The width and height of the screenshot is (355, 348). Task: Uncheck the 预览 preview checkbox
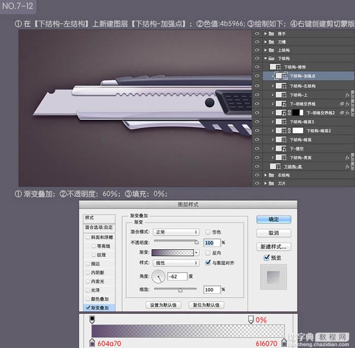[x=267, y=257]
